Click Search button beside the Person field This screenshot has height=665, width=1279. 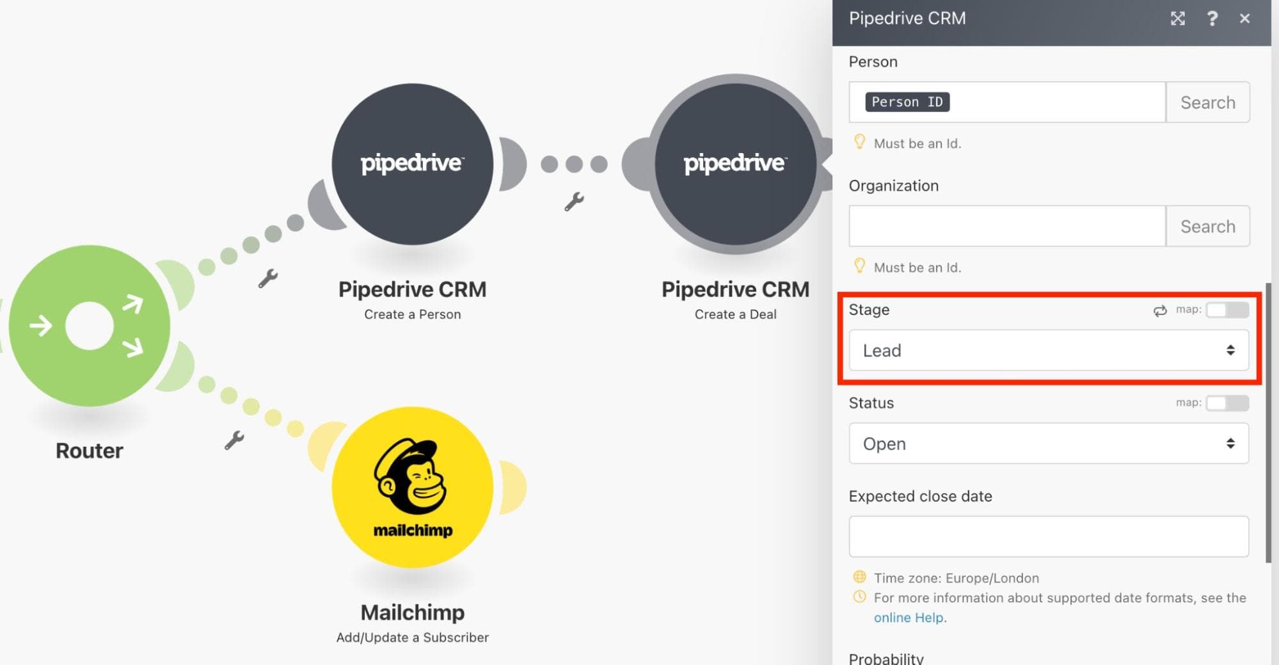click(x=1207, y=102)
